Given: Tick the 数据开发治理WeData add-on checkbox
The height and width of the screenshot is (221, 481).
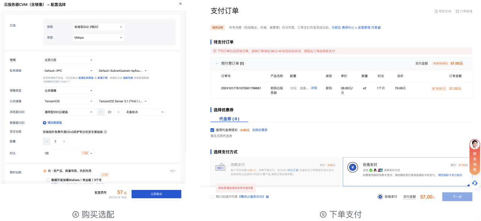Looking at the screenshot, I should (48, 180).
